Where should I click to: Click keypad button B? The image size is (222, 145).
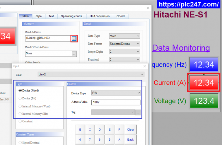[x=80, y=129]
